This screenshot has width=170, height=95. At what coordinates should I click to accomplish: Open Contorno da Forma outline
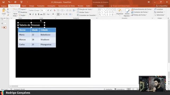140,12
